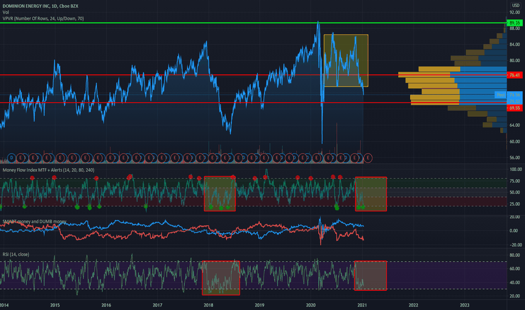Click the green price label on the price axis
Screen dimensions: 525x310
click(x=515, y=23)
